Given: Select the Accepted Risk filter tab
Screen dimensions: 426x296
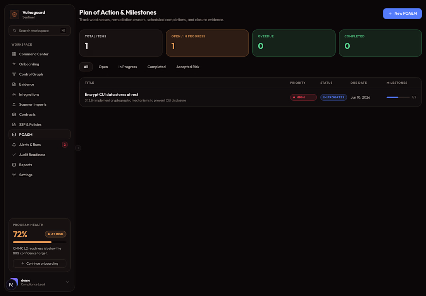Looking at the screenshot, I should pos(188,67).
